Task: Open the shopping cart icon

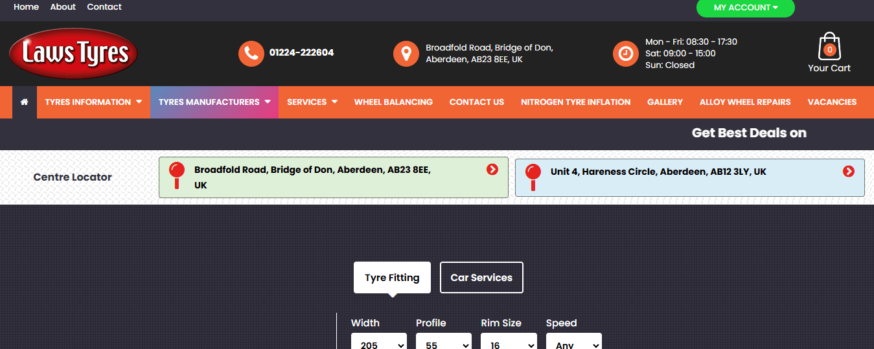Action: [x=829, y=48]
